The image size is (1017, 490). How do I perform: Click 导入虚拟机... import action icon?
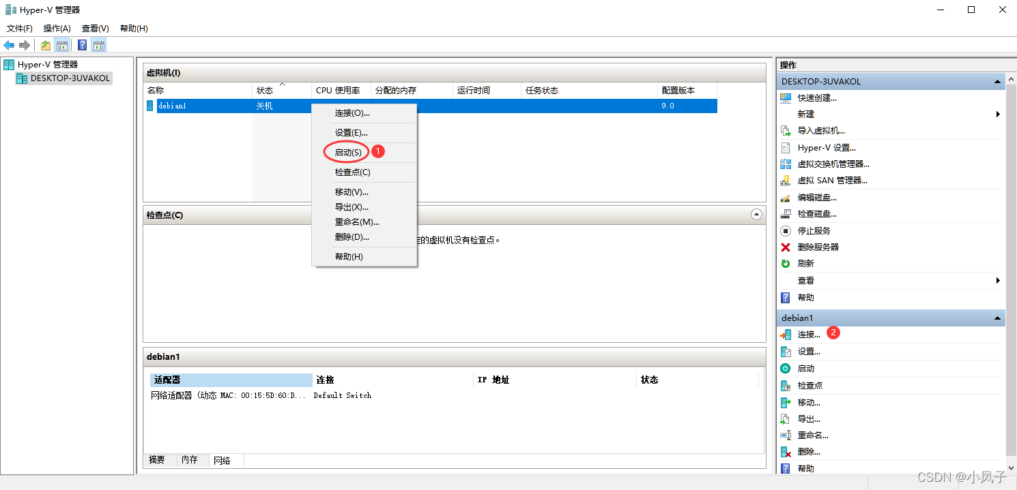[786, 131]
